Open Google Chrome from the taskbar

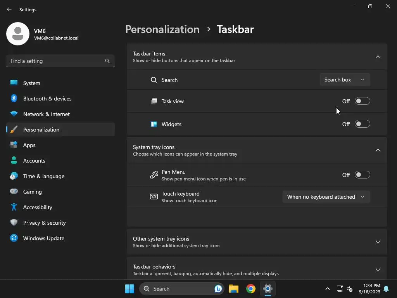[x=251, y=289]
